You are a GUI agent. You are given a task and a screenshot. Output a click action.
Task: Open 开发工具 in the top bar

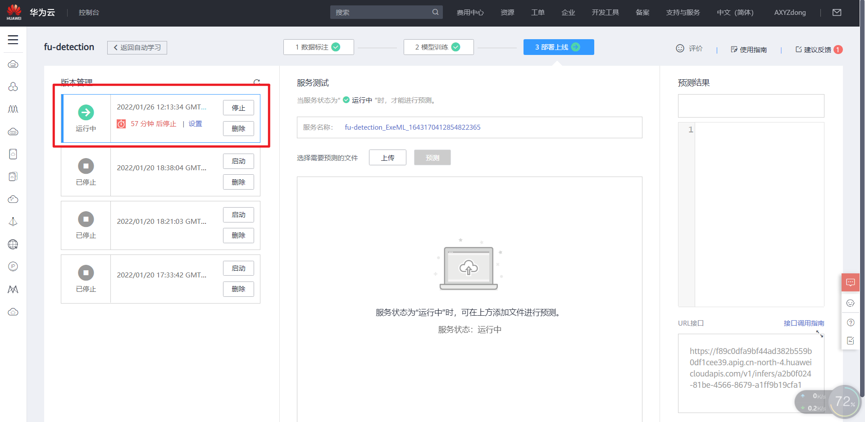coord(605,13)
